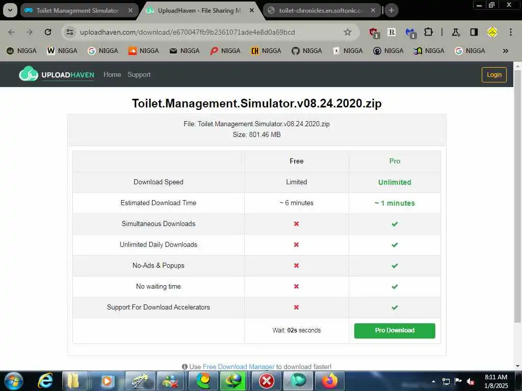Click the red X for No waiting time

click(x=296, y=286)
